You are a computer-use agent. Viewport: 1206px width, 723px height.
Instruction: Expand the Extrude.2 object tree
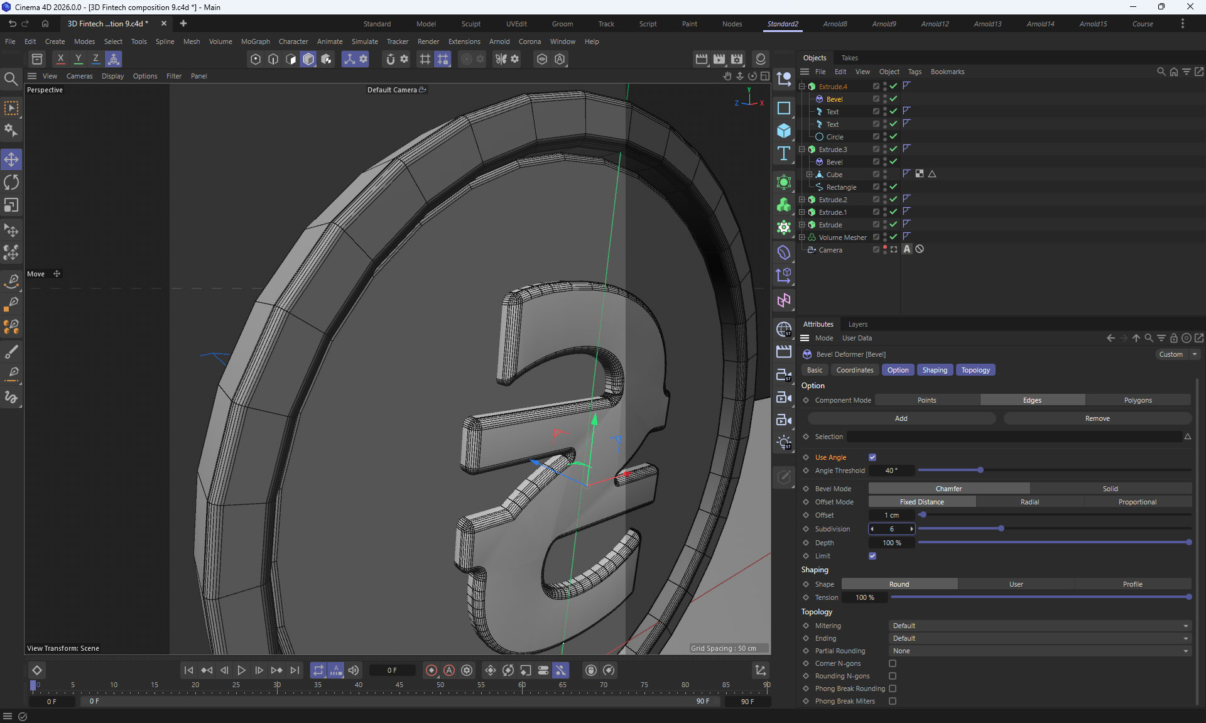coord(802,200)
